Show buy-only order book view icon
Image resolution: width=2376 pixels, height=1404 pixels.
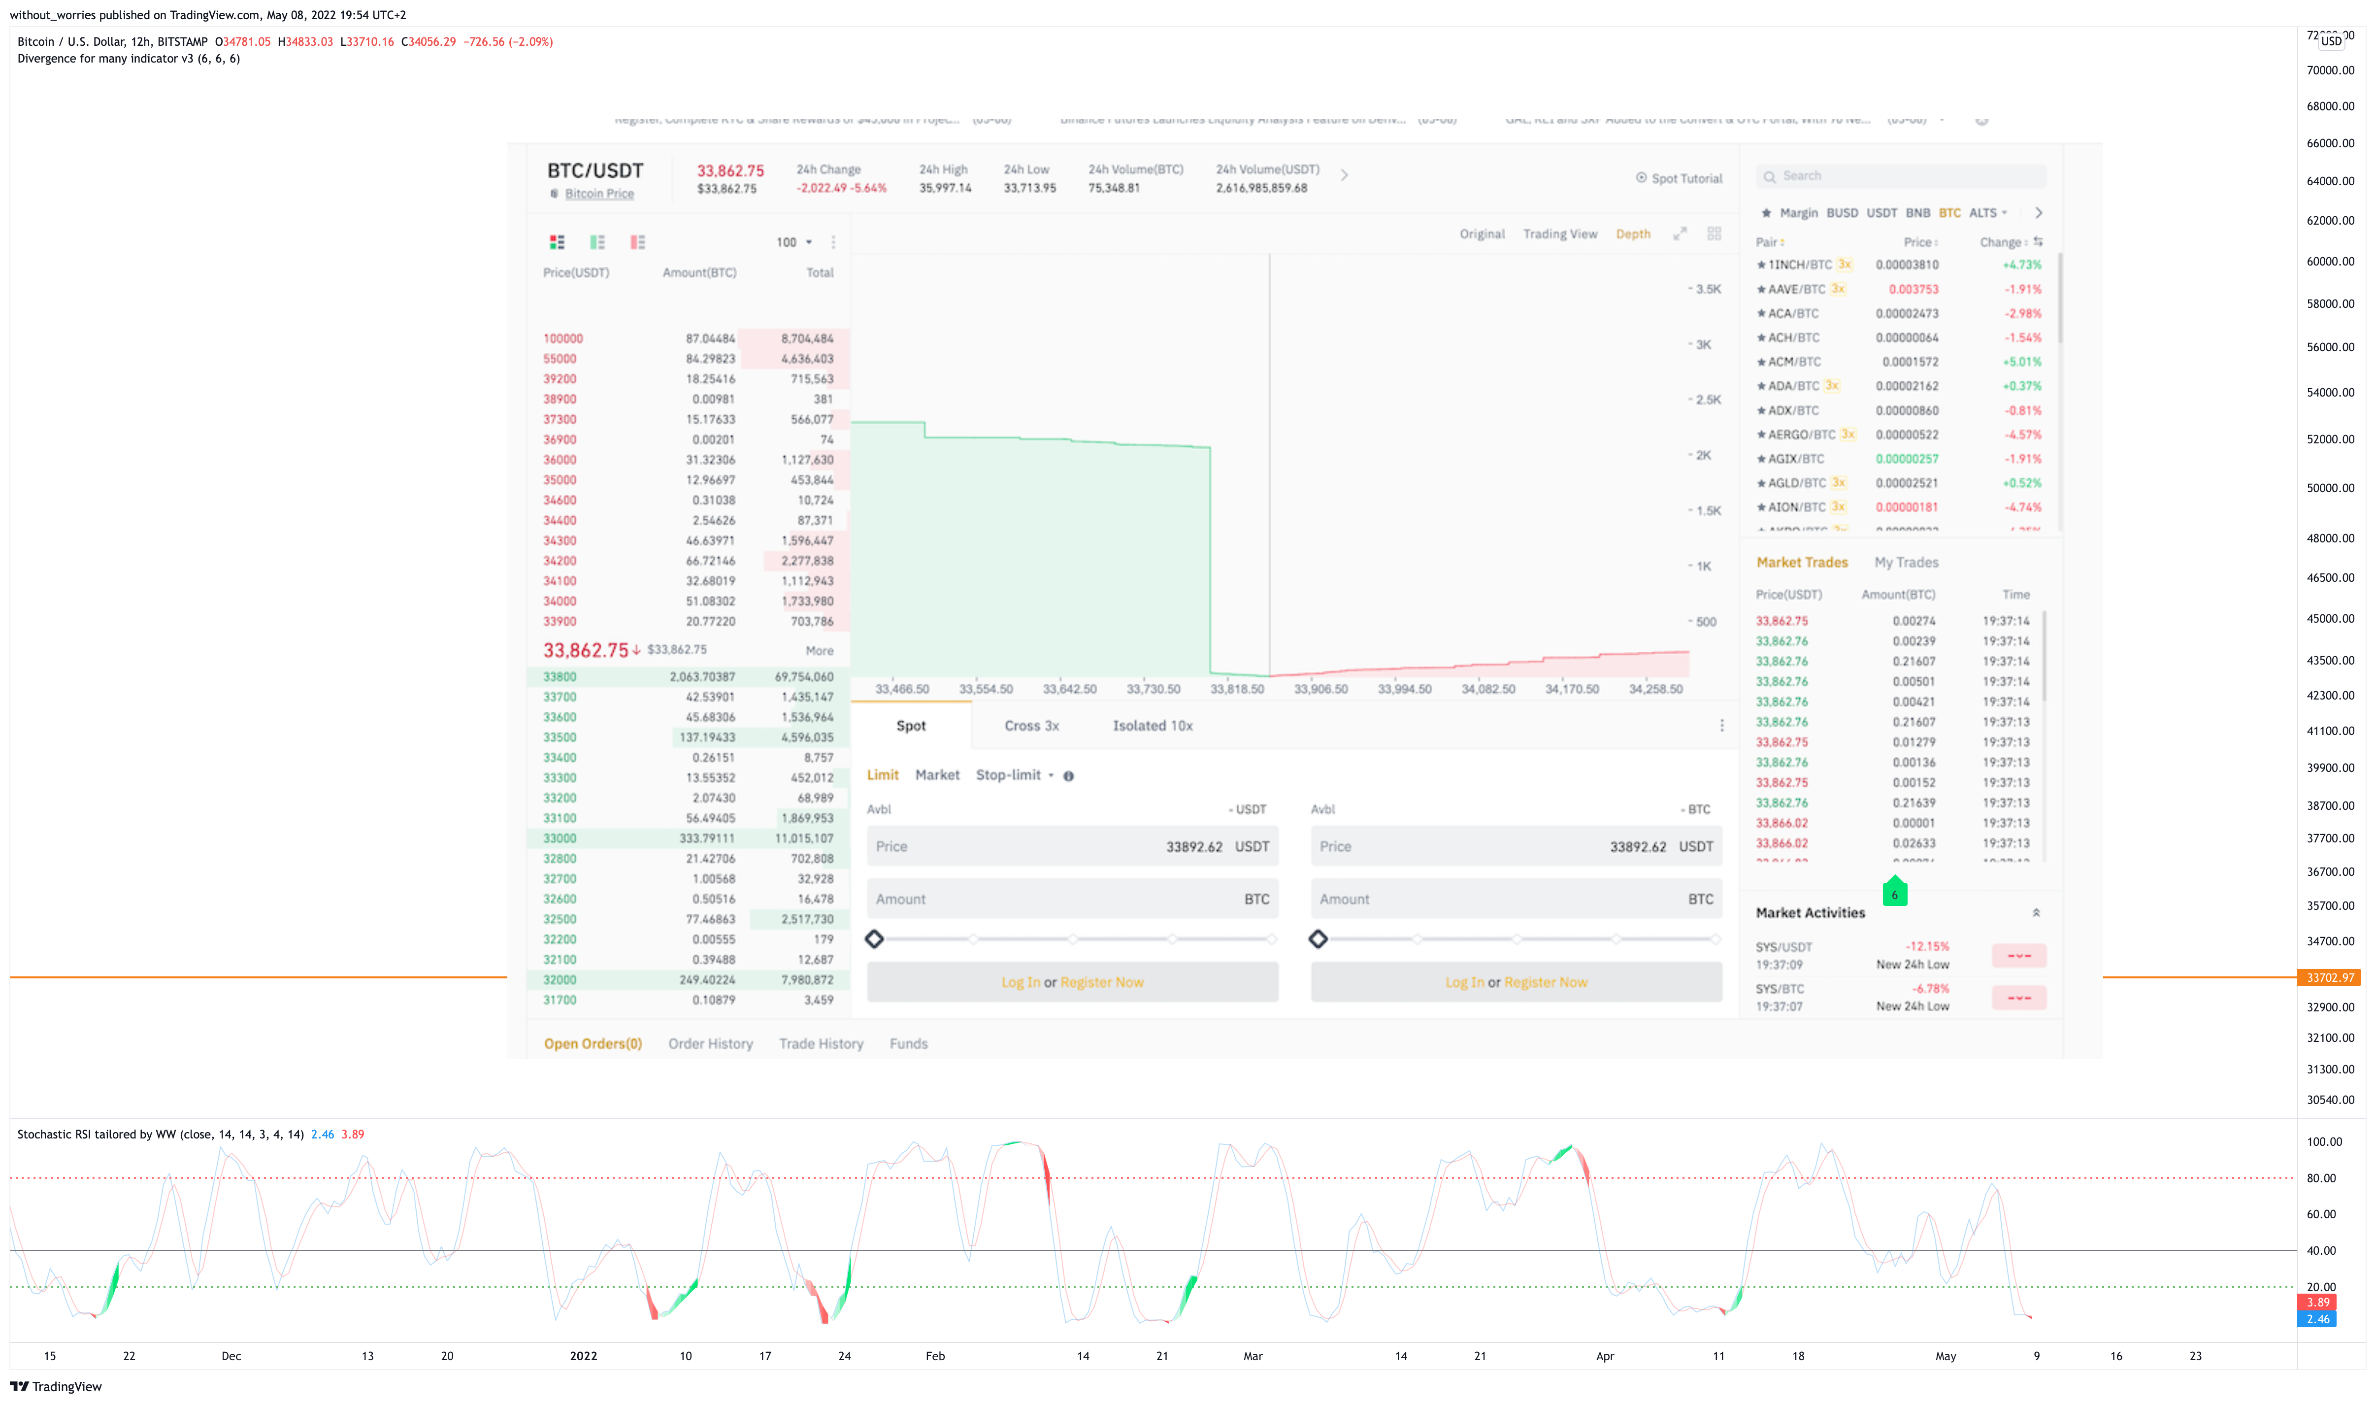coord(597,242)
